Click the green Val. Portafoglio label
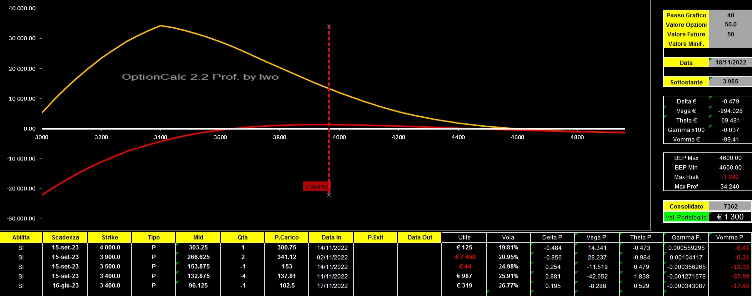This screenshot has height=296, width=752. pos(686,217)
